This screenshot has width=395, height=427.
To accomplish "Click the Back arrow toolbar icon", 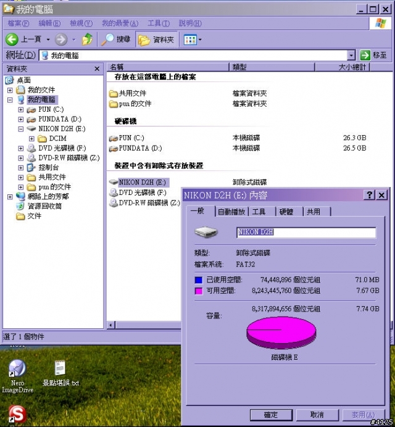I will pyautogui.click(x=12, y=39).
